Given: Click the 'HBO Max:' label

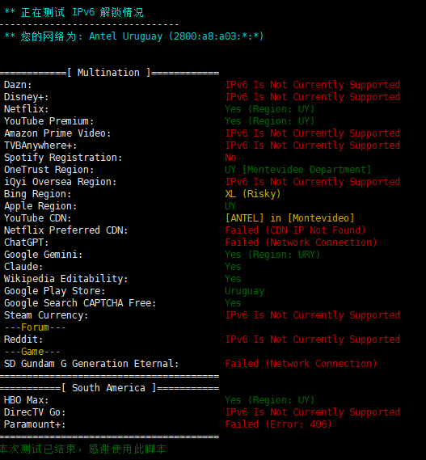Looking at the screenshot, I should click(27, 400).
